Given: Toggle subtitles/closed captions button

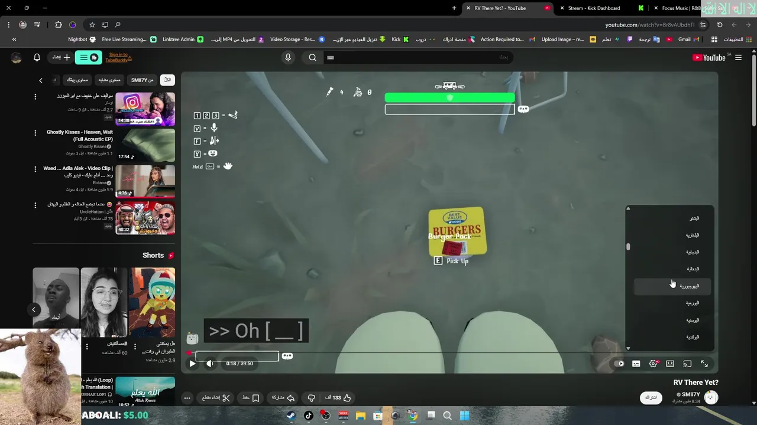Looking at the screenshot, I should coord(636,364).
